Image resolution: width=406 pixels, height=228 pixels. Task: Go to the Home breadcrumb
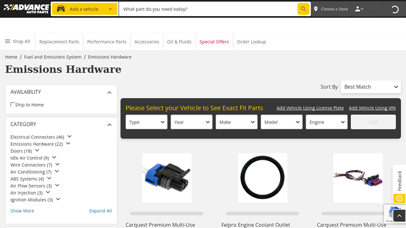(11, 57)
